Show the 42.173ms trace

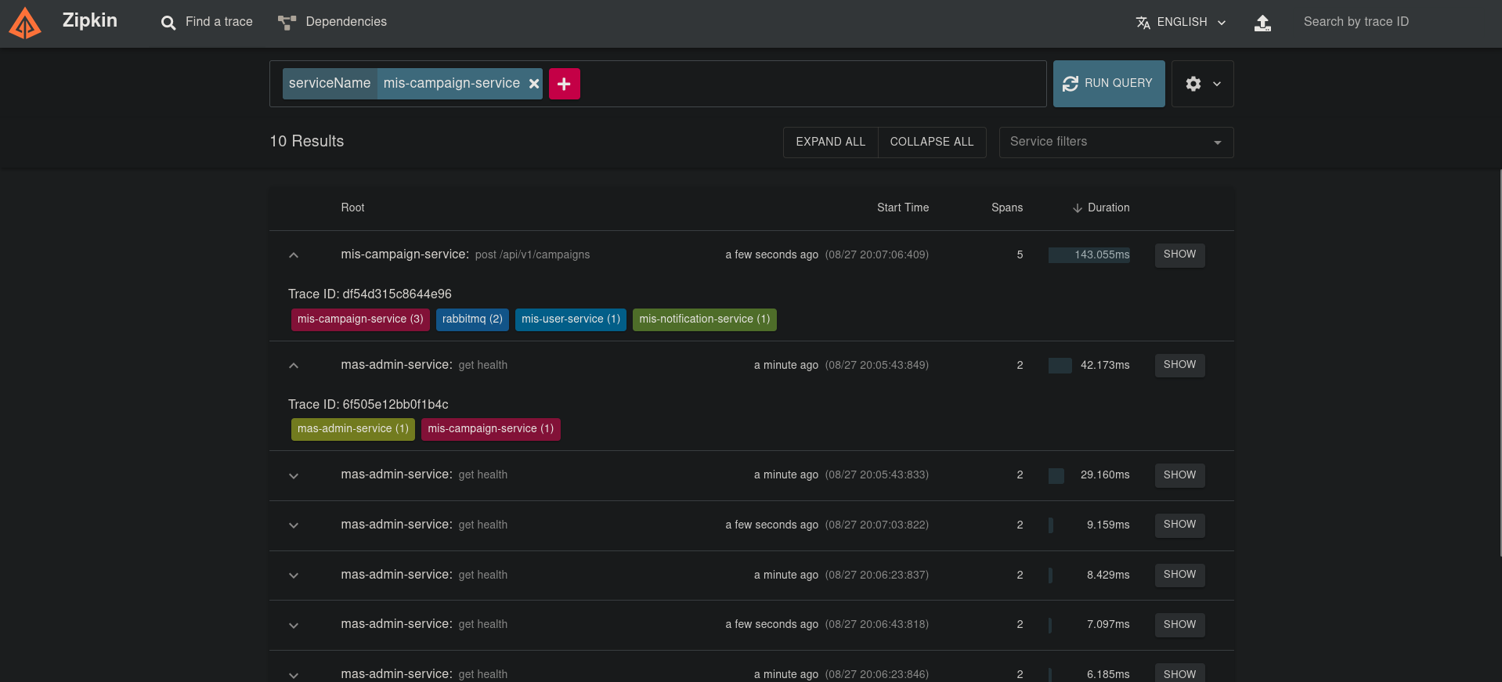[x=1179, y=366]
